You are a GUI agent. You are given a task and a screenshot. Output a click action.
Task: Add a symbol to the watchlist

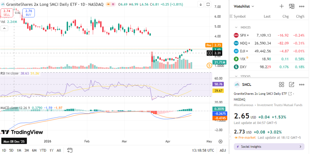click(282, 6)
